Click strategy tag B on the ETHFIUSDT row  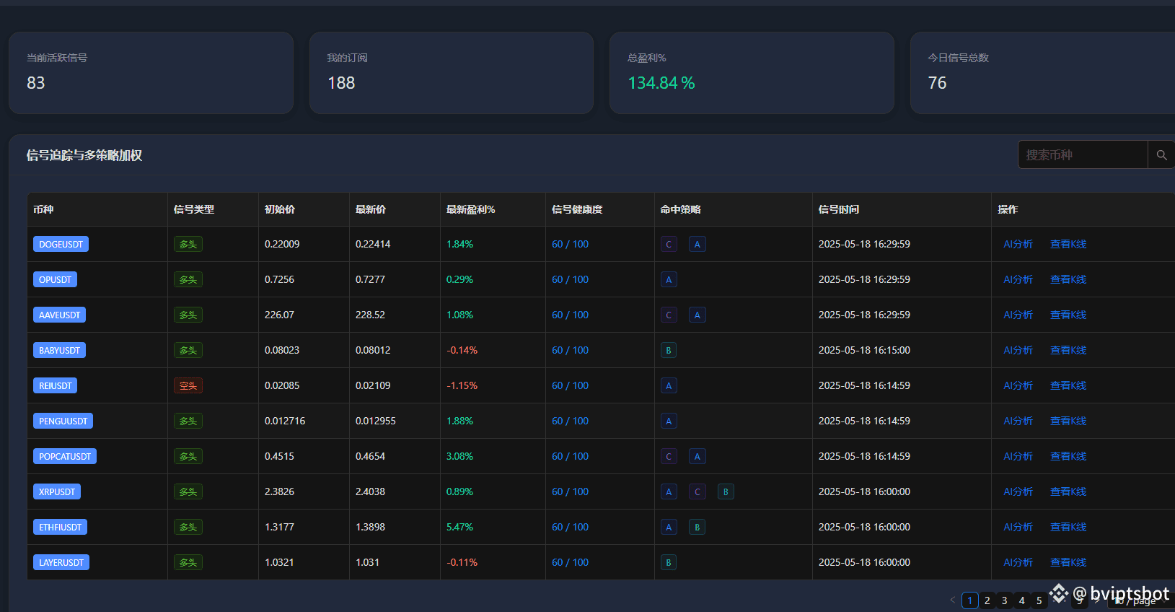point(697,528)
